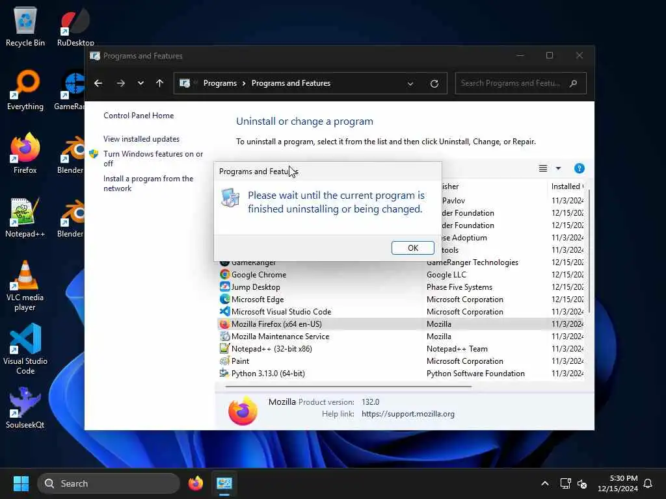Open the notifications bell icon
This screenshot has width=666, height=499.
pyautogui.click(x=648, y=483)
